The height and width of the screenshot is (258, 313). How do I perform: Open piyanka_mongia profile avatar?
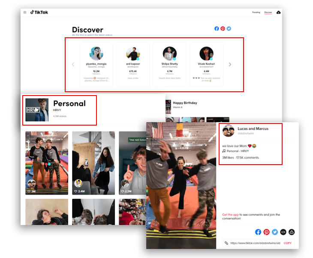(96, 53)
